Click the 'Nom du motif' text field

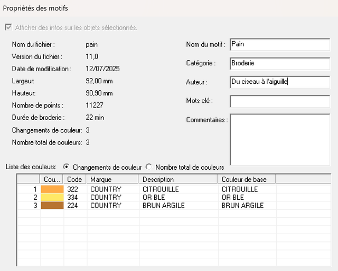pos(279,44)
